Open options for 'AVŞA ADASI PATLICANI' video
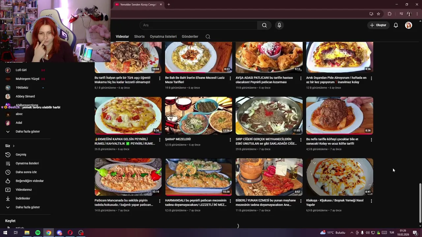The width and height of the screenshot is (422, 237). [301, 78]
